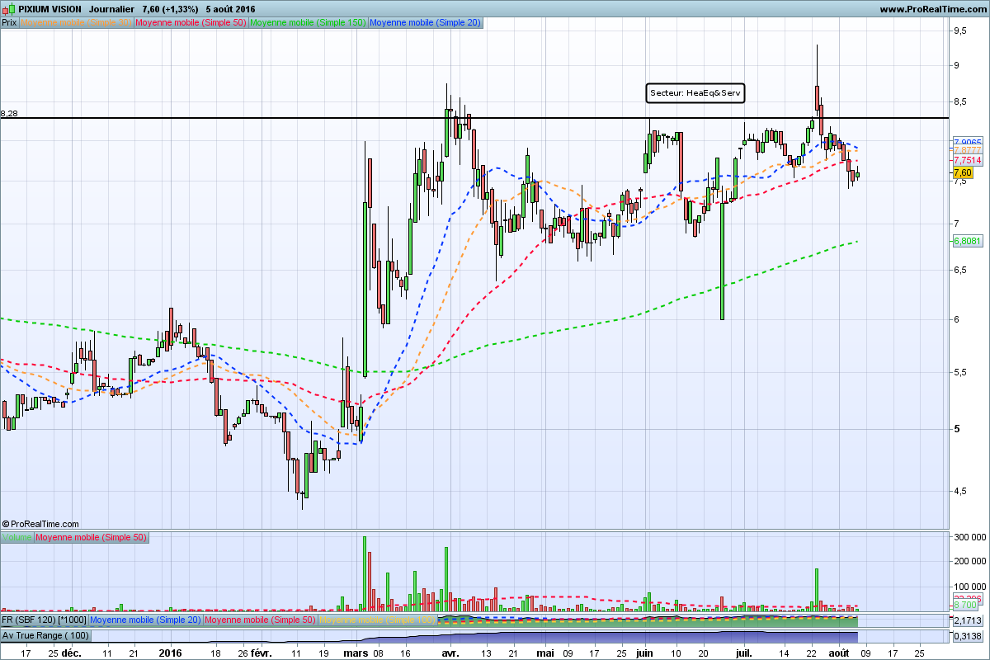Open price panel Moyenne mobile (Simple 20) label

pos(426,23)
